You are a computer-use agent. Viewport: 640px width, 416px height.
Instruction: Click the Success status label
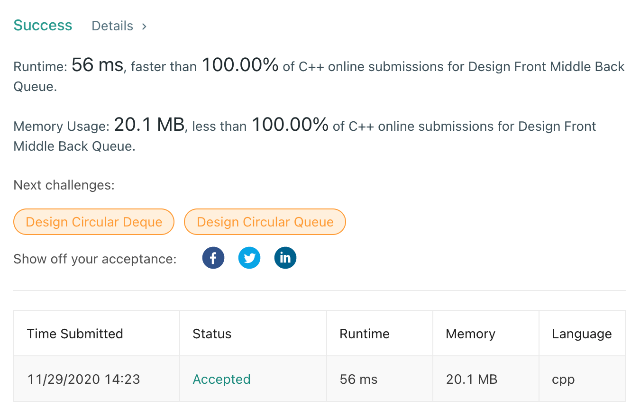(x=43, y=25)
